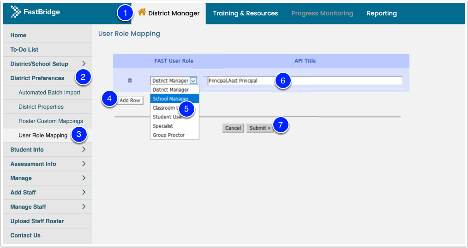Expand District/School Setup chevron

pyautogui.click(x=84, y=64)
